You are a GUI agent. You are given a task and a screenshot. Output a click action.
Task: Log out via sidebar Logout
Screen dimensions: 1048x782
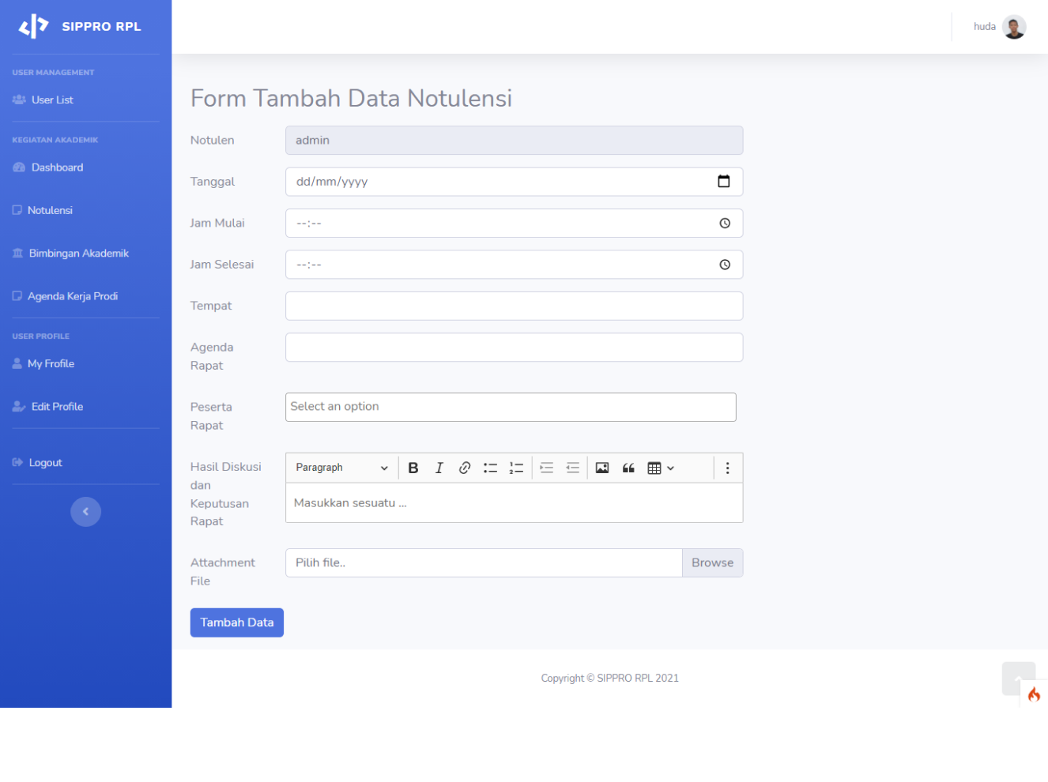(x=45, y=463)
